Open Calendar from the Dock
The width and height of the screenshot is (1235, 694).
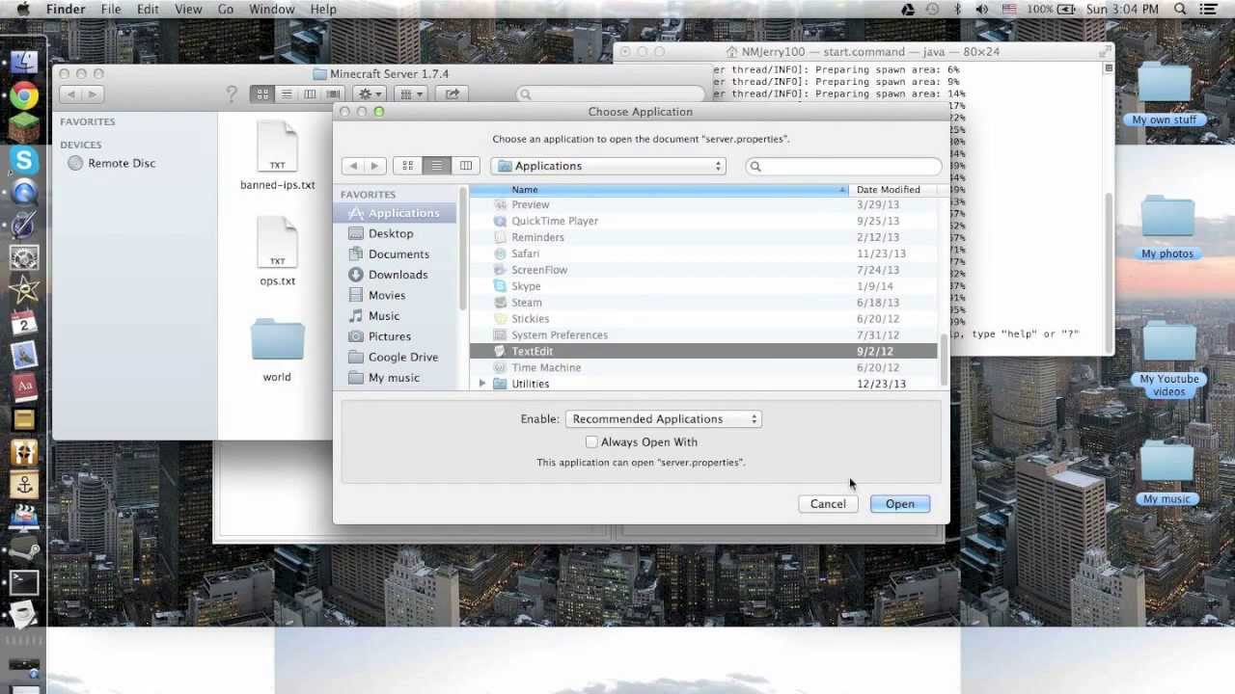tap(24, 323)
